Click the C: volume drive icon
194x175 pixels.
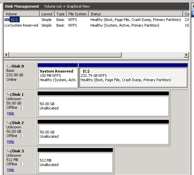click(7, 20)
